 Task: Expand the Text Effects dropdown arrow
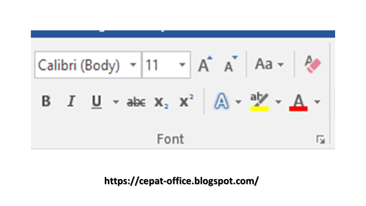pos(239,102)
